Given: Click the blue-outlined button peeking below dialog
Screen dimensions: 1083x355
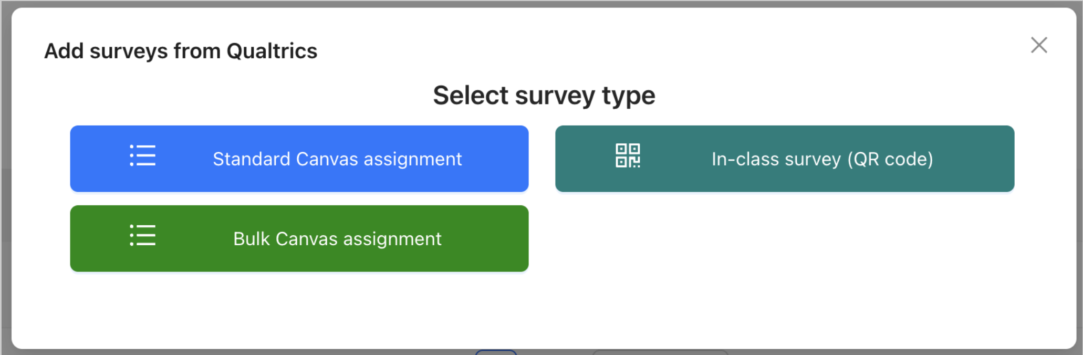Looking at the screenshot, I should point(496,352).
